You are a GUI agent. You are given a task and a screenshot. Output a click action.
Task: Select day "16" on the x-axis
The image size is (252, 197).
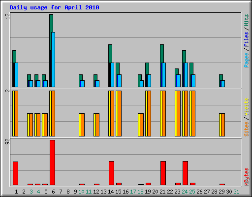(126, 192)
